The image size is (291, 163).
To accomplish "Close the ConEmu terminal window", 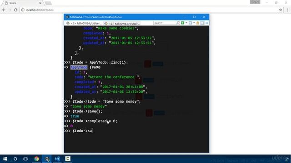I will (204, 17).
